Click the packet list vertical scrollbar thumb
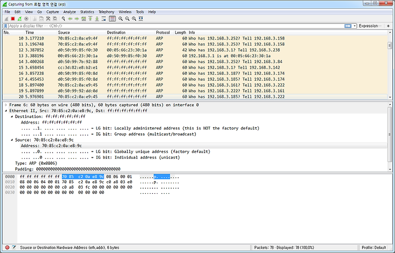The width and height of the screenshot is (395, 253). 390,46
